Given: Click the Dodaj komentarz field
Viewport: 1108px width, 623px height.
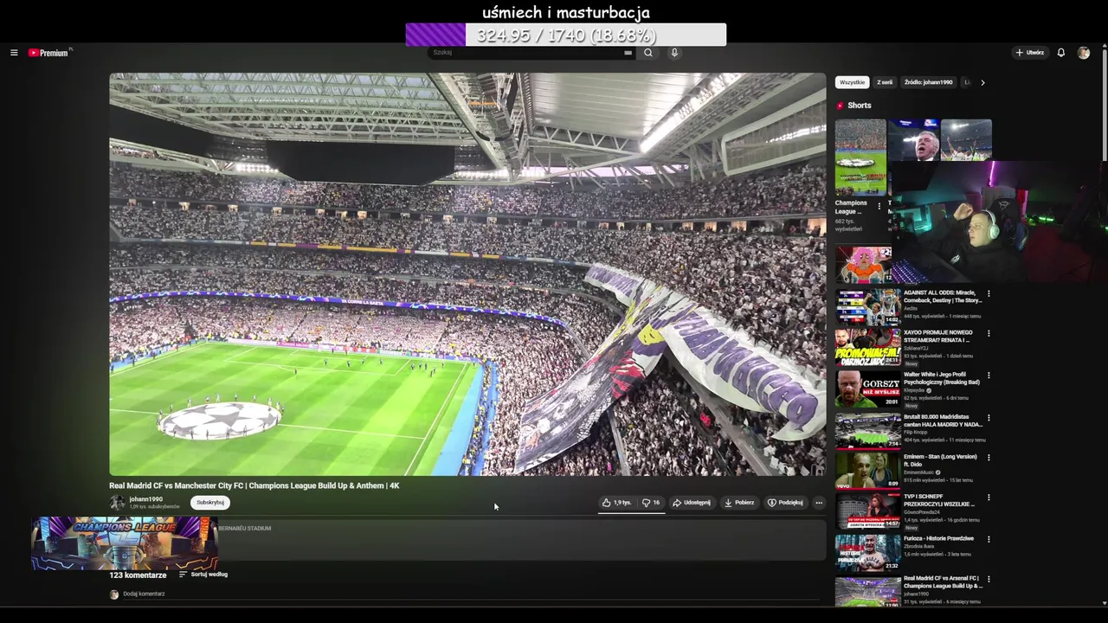Looking at the screenshot, I should coord(472,594).
